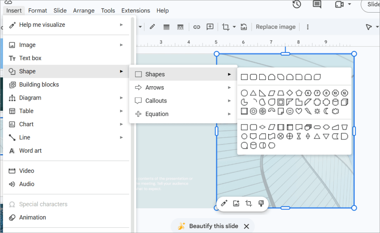Dismiss the Beautify this slide banner

246,226
